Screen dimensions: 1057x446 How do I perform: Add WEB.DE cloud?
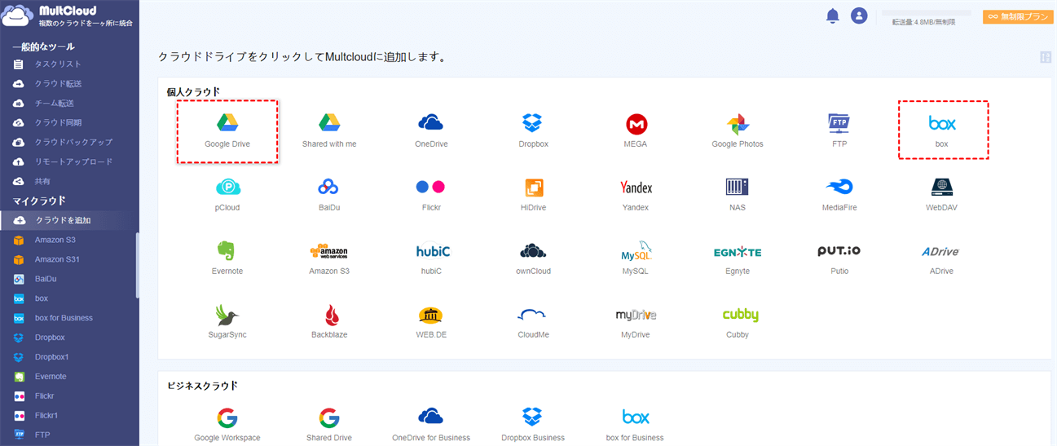pyautogui.click(x=431, y=322)
